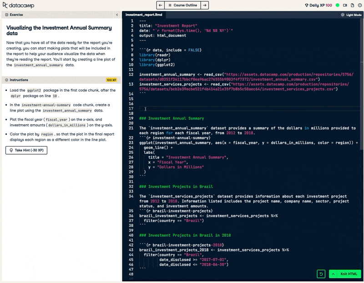Viewport: 364px width, 283px height.
Task: Click the region code term in instructions
Action: point(47,134)
